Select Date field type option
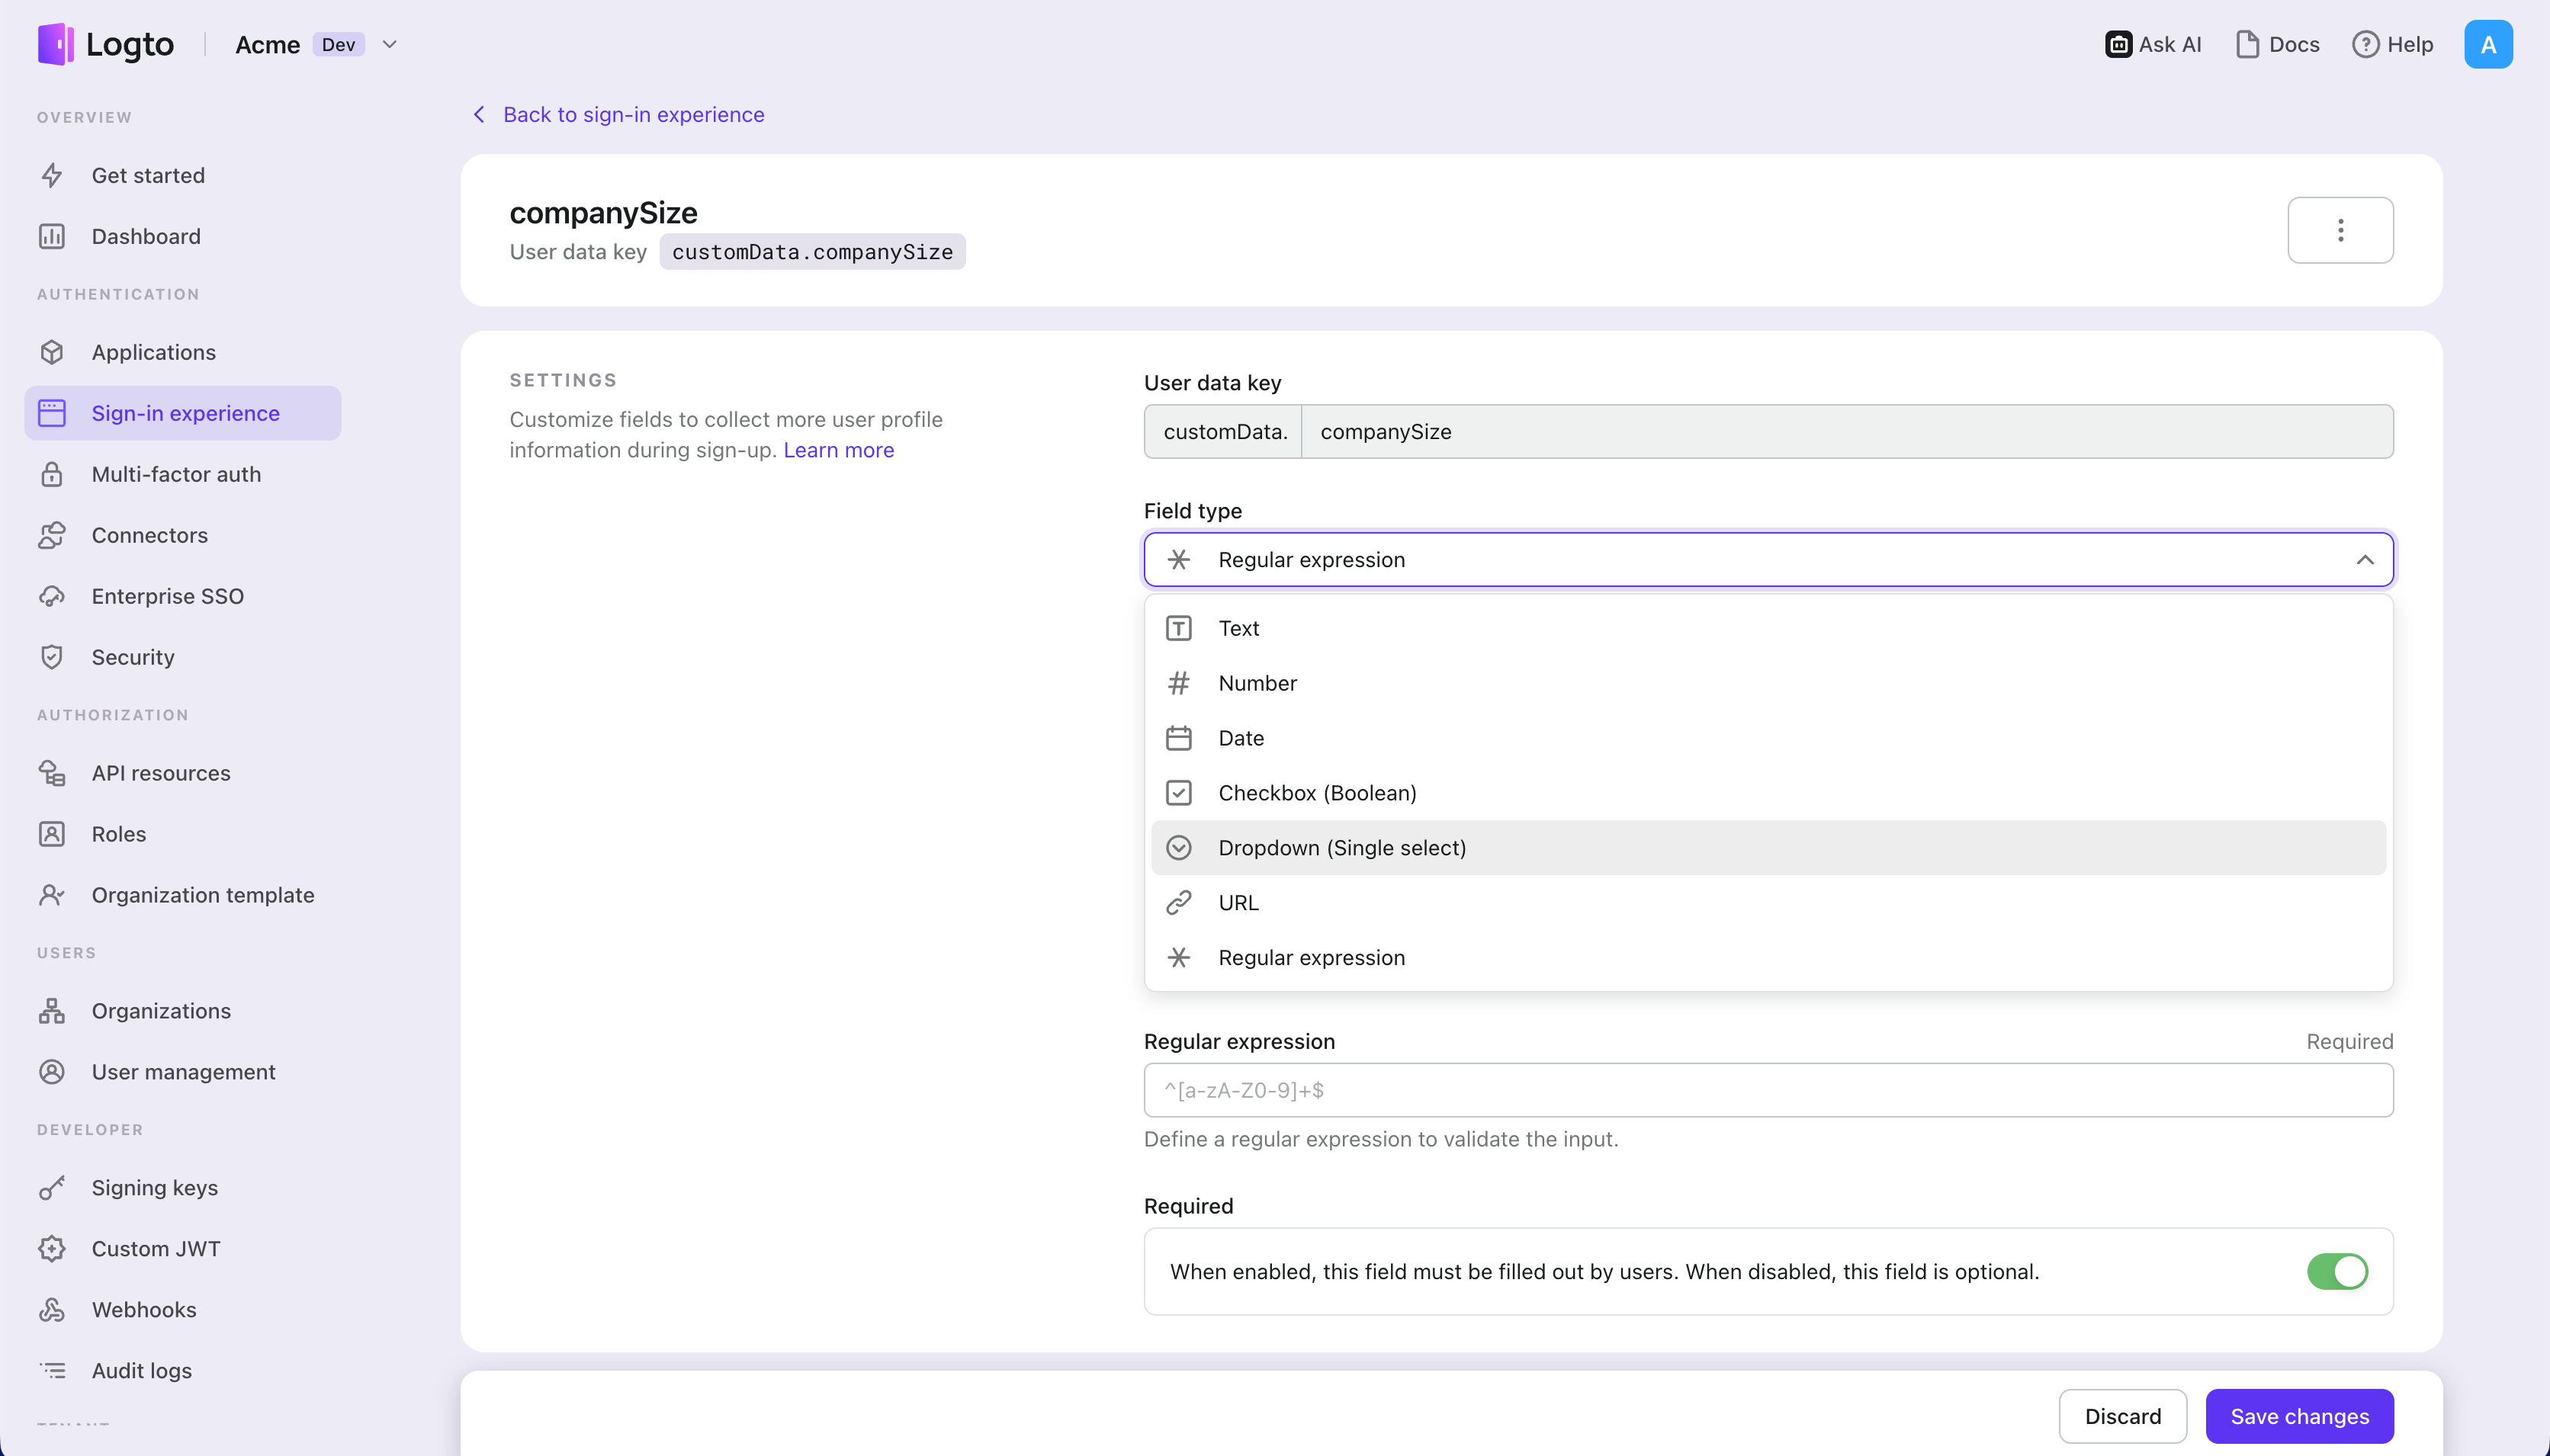The image size is (2550, 1456). [x=1768, y=738]
